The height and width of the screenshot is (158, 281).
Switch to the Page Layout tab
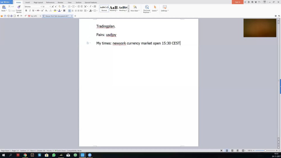tap(38, 3)
